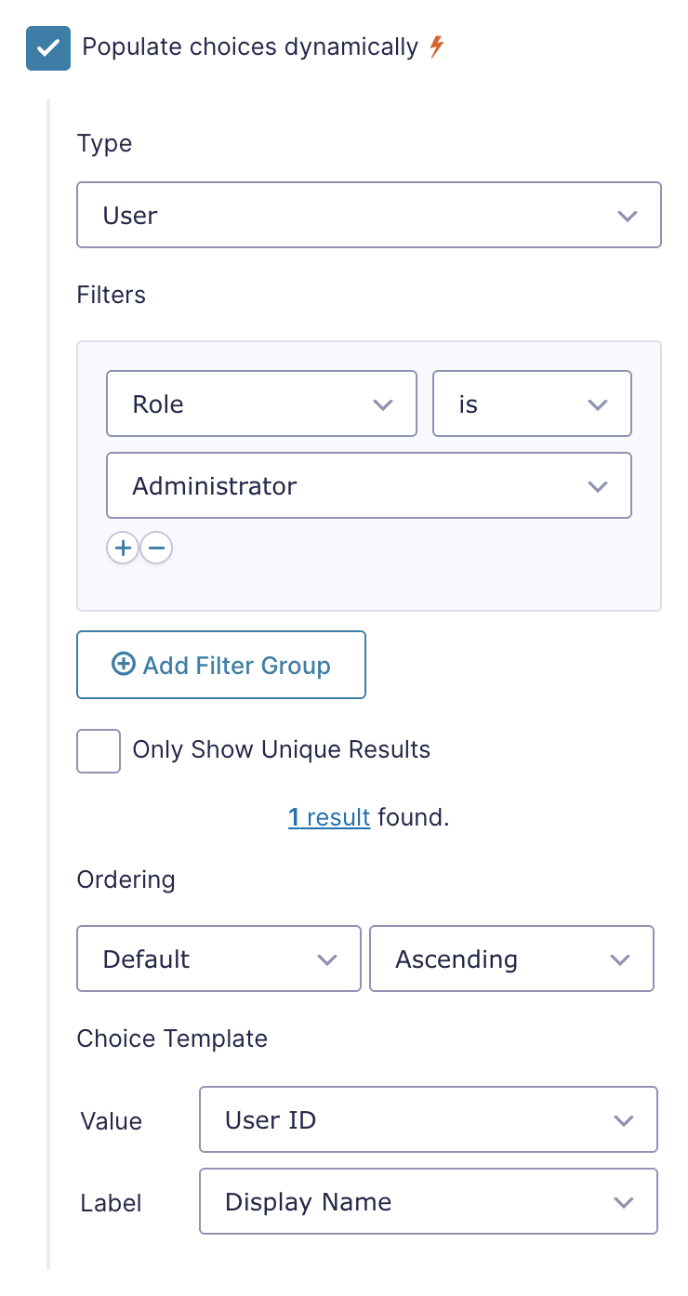
Task: Open the Label template Display Name dropdown
Action: (x=428, y=1202)
